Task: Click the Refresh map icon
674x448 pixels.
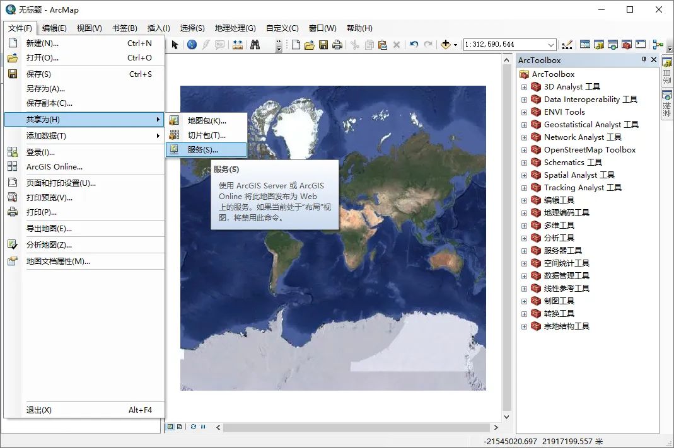Action: 194,427
